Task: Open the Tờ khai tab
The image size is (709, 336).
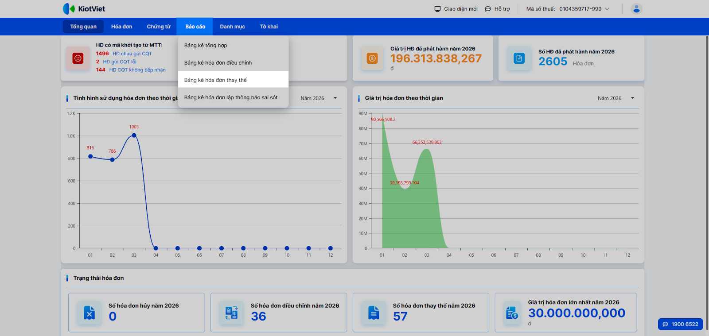Action: [x=269, y=27]
